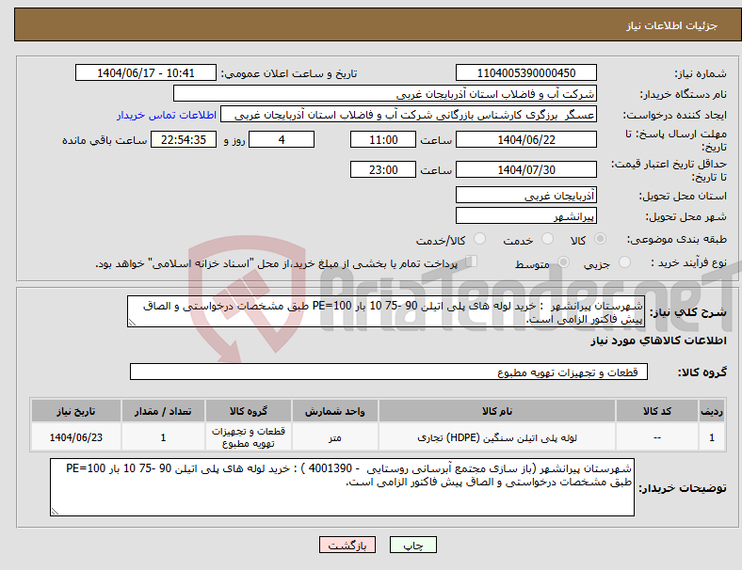Click the نام کالا column header

pos(497,411)
